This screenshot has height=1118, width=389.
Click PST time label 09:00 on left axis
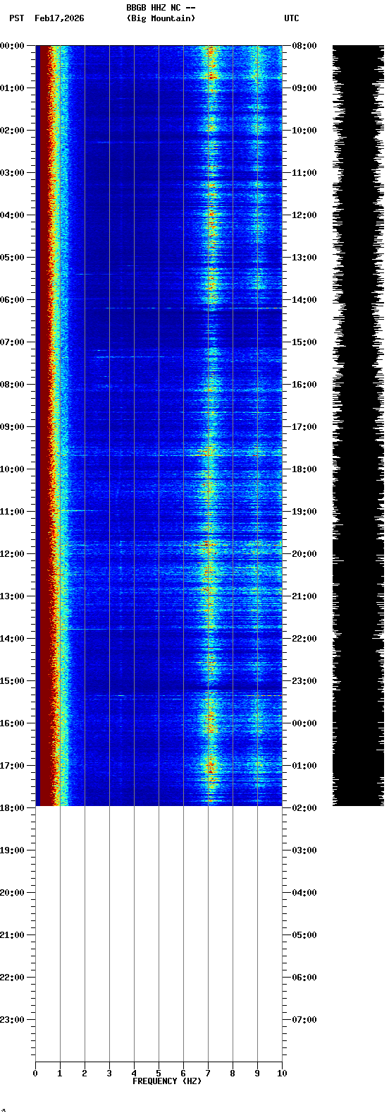point(13,427)
